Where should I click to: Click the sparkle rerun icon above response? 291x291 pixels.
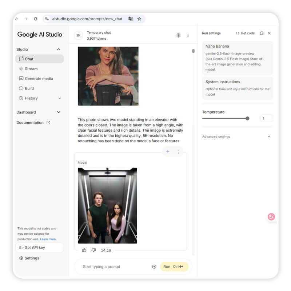click(x=168, y=152)
